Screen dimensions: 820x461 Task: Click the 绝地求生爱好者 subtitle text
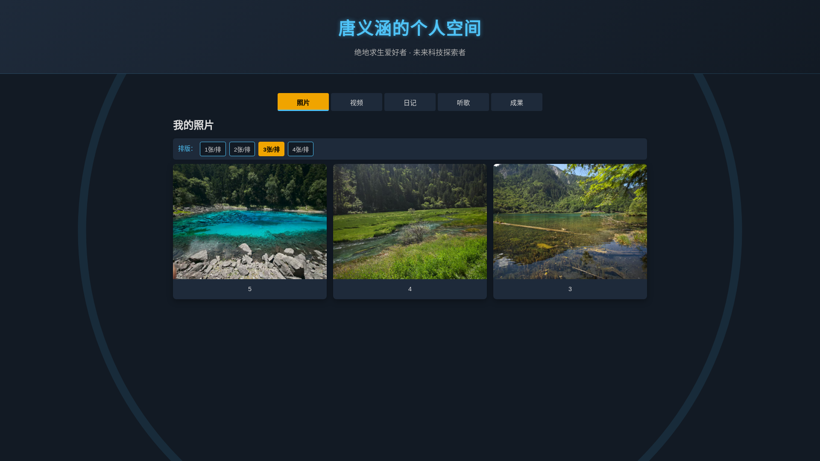(x=381, y=52)
